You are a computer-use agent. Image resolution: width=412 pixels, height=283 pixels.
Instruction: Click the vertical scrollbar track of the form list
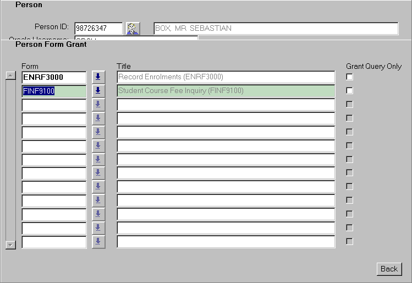pos(10,160)
